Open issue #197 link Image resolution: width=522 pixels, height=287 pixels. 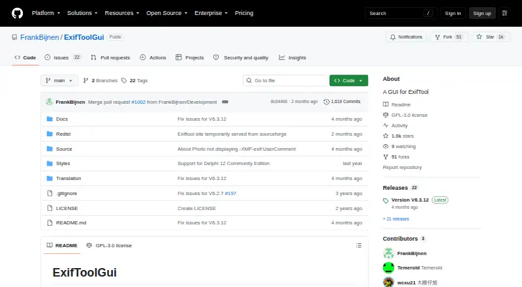point(230,194)
